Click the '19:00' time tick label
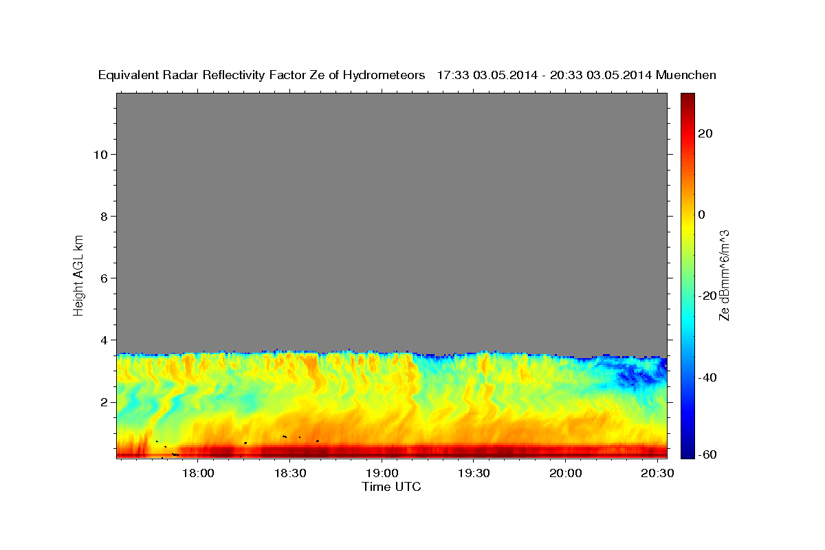 tap(382, 474)
